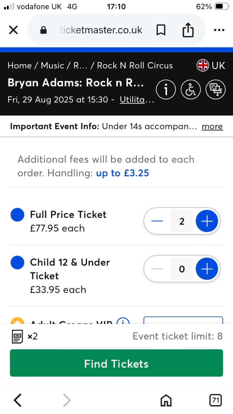Go to Home breadcrumb
Viewport: 233px width, 414px height.
click(20, 66)
